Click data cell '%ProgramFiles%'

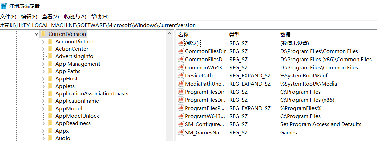coord(301,108)
